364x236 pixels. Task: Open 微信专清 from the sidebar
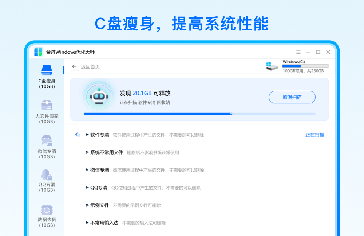coord(46,147)
